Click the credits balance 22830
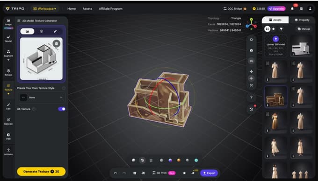The image size is (318, 181). click(259, 9)
